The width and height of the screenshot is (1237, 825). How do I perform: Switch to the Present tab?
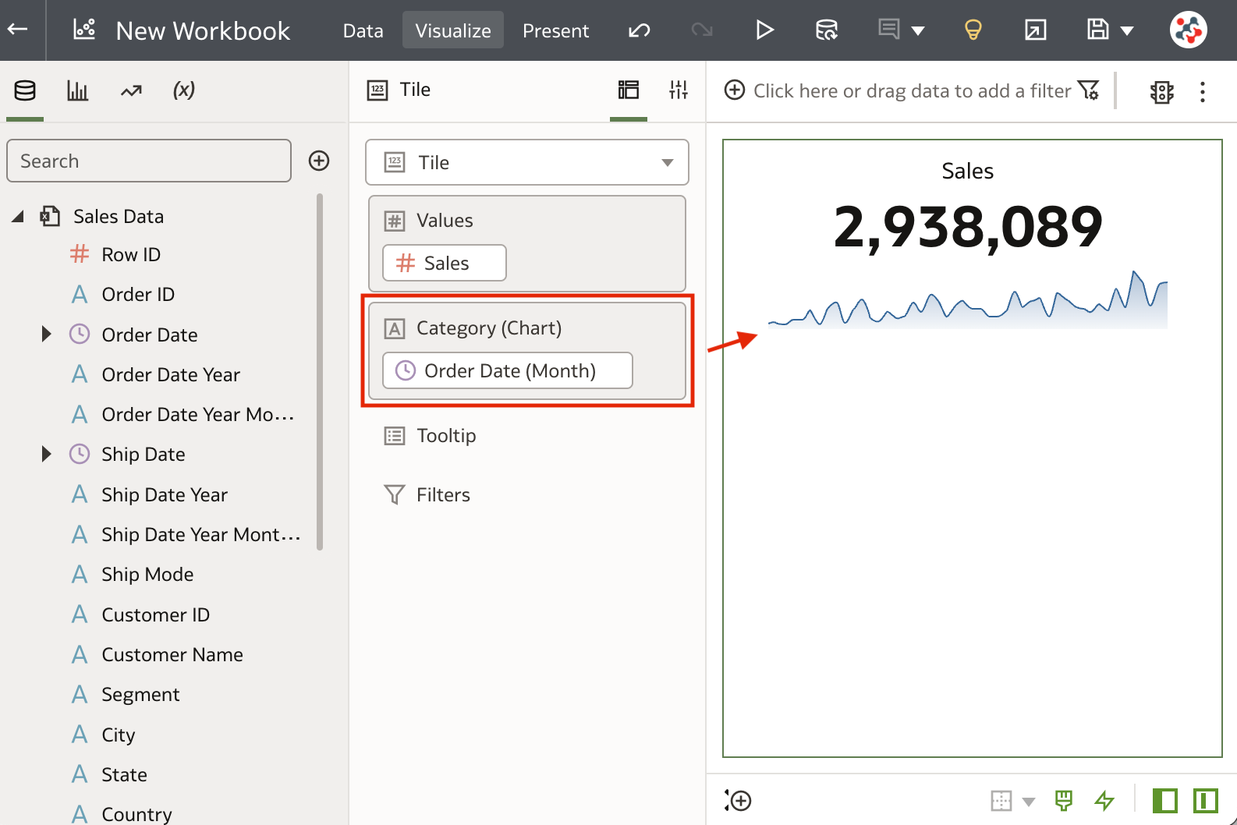[x=556, y=30]
